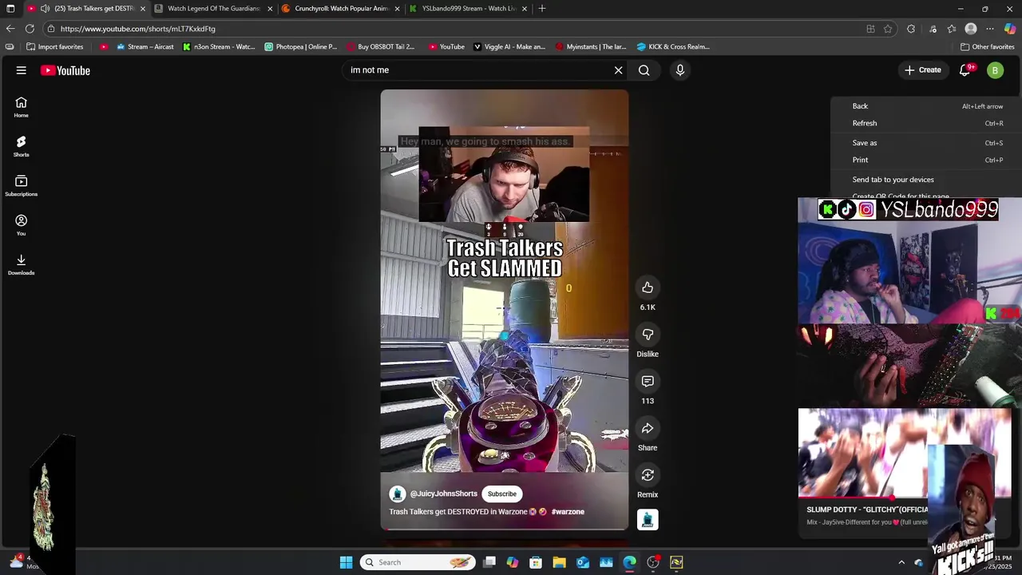Open OBS Studio taskbar icon
The height and width of the screenshot is (575, 1022).
pyautogui.click(x=653, y=562)
